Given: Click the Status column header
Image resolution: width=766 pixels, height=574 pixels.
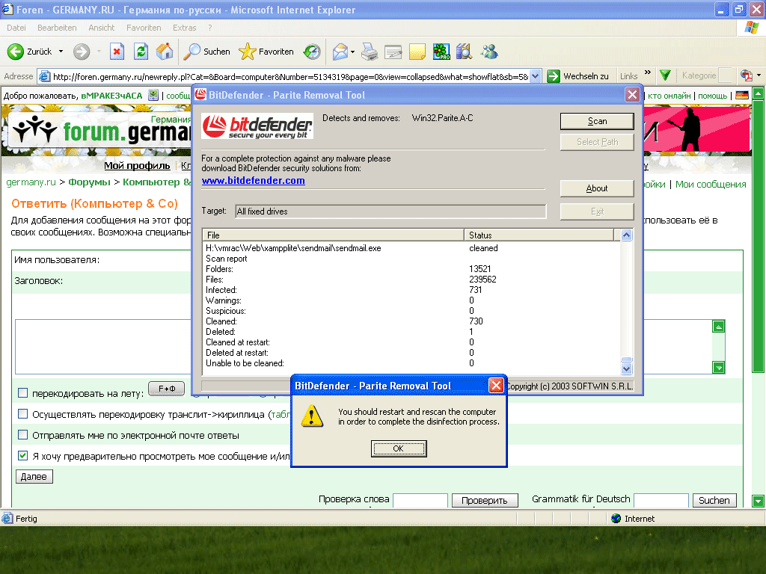Looking at the screenshot, I should coord(539,235).
